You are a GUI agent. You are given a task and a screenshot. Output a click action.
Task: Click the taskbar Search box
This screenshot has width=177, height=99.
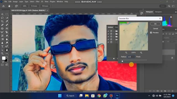click(71, 96)
